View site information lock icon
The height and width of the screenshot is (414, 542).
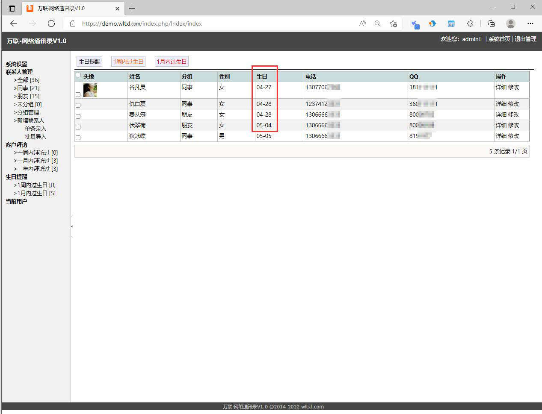click(x=73, y=23)
